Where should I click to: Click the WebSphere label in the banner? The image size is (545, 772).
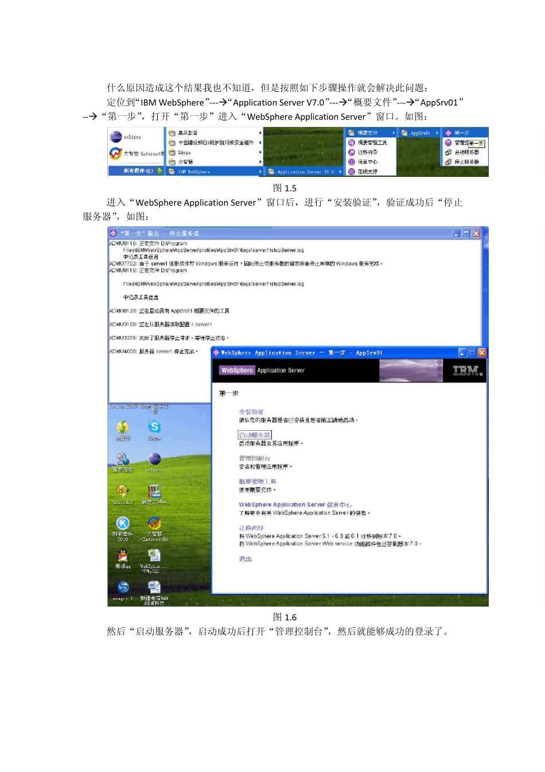[237, 370]
